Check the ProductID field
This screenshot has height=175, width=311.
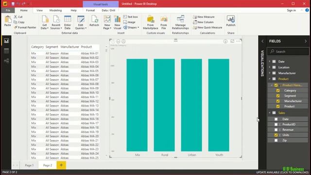click(276, 124)
